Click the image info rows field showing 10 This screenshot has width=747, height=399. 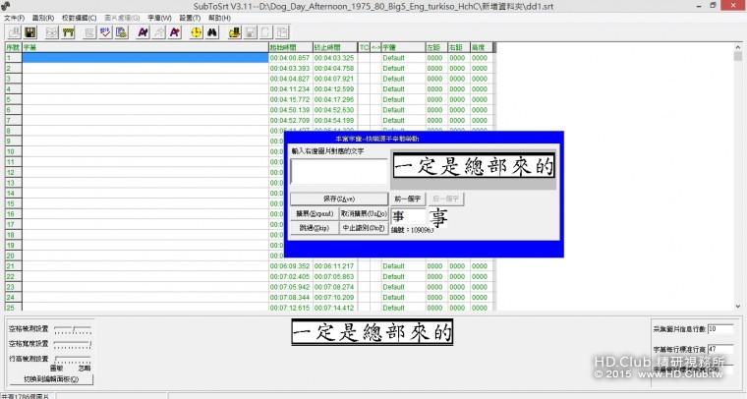(719, 329)
